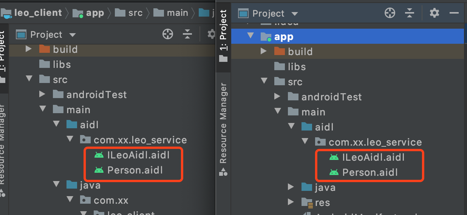Collapse the aidl folder in left tree

click(57, 124)
